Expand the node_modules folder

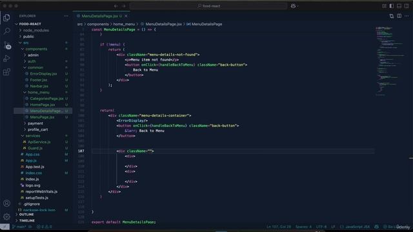(35, 30)
